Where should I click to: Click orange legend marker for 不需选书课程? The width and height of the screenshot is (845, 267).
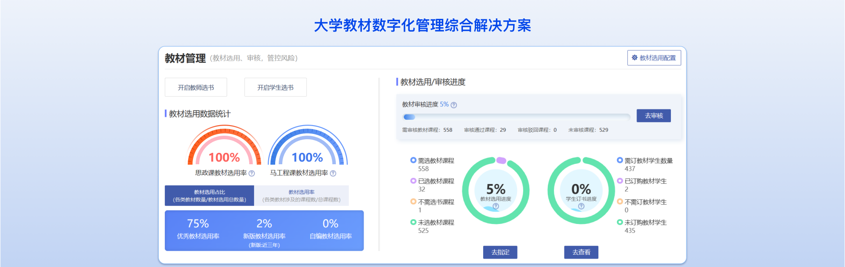413,202
